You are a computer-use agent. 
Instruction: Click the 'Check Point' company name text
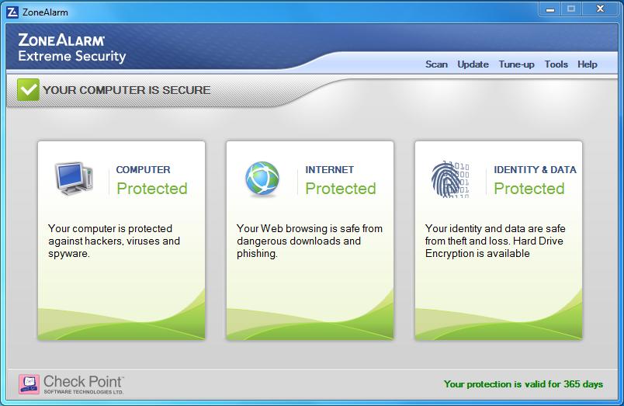coord(83,381)
